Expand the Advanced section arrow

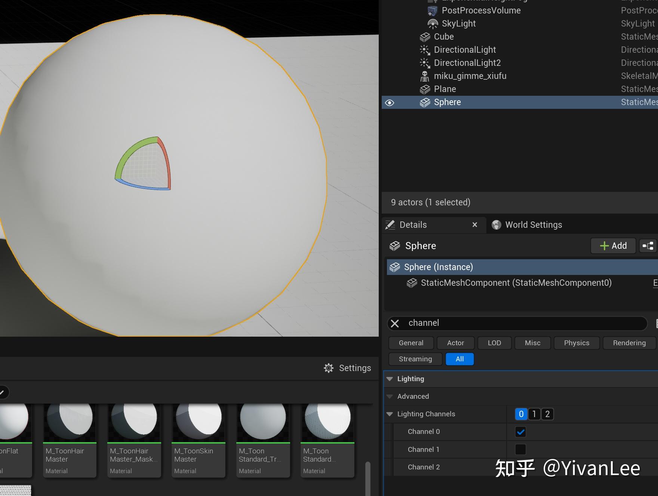(x=390, y=397)
